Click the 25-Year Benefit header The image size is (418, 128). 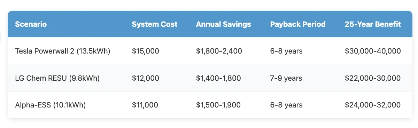[373, 24]
